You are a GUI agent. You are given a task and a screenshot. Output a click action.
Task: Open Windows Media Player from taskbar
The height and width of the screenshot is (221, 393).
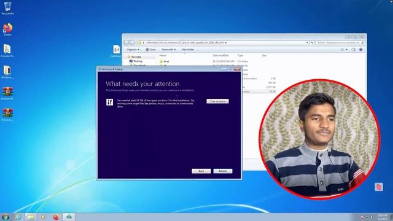click(x=43, y=217)
